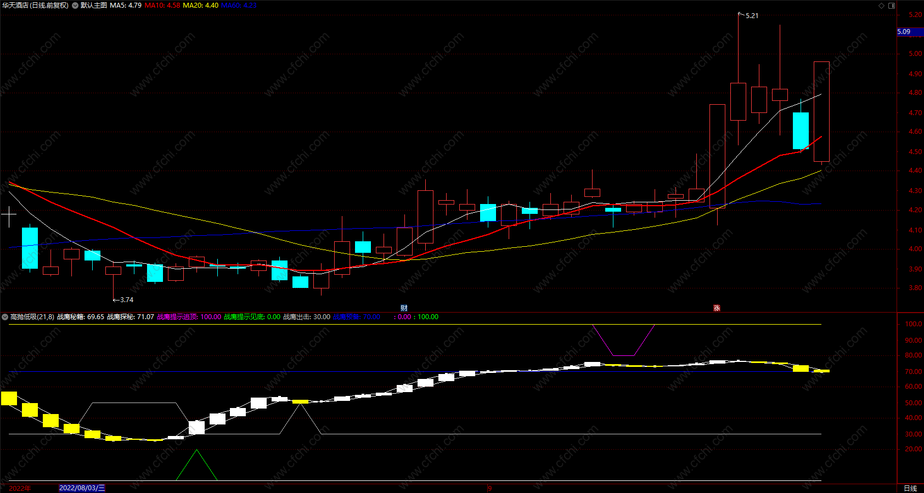Click the magenta 战鹰提示逃顶: 100.00 label

pos(189,317)
